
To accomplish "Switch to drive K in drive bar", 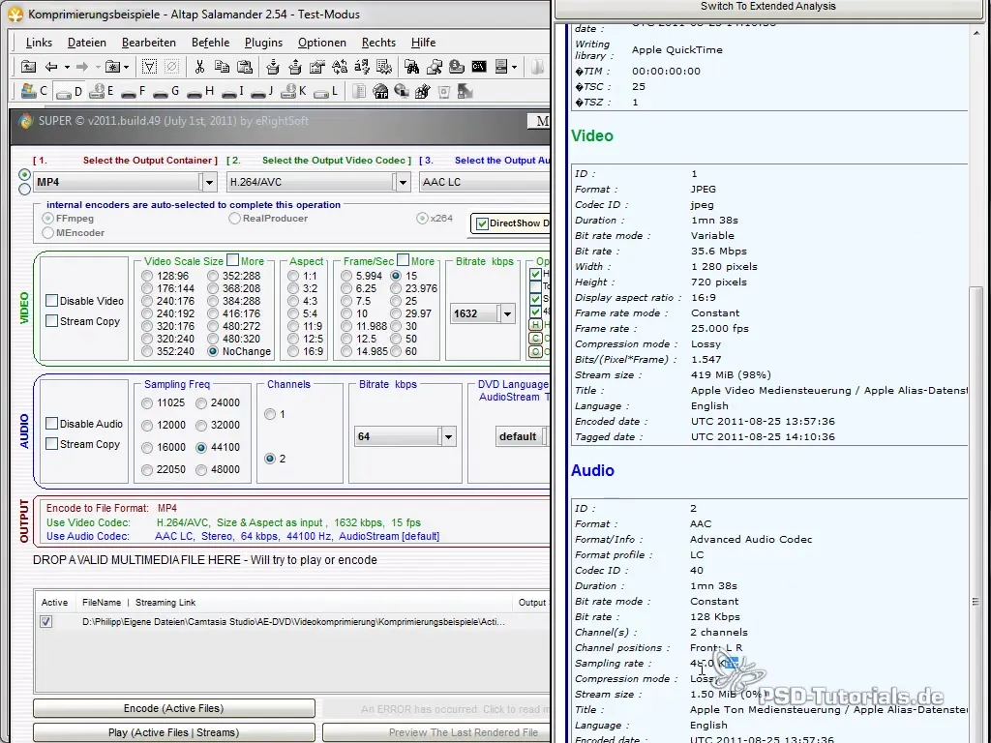I will (x=294, y=91).
